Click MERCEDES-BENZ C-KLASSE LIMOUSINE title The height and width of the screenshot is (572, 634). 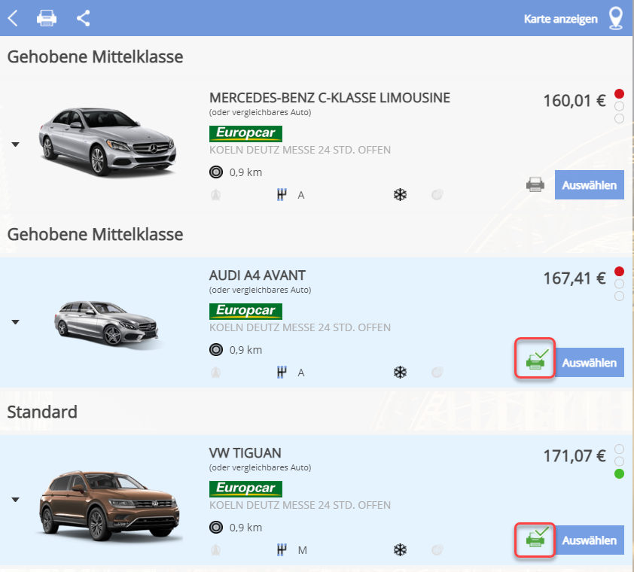coord(330,98)
